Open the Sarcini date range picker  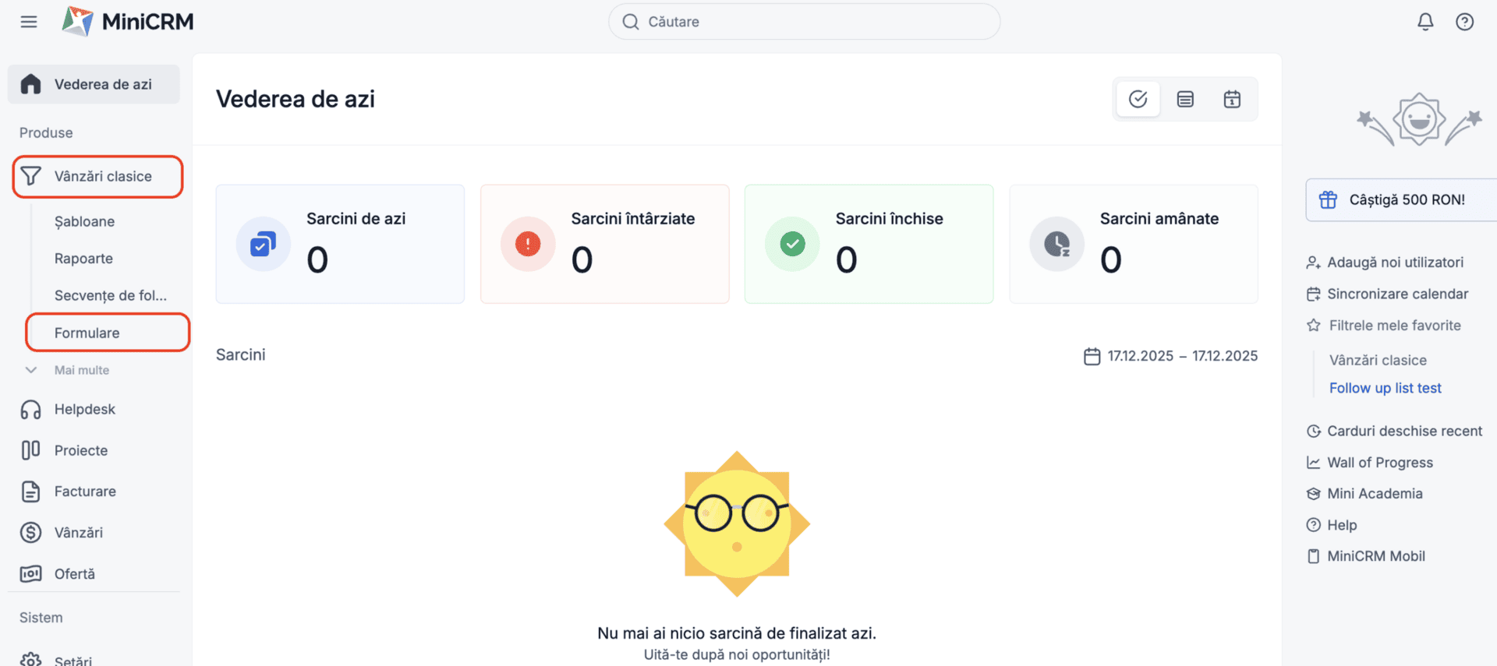pos(1170,356)
